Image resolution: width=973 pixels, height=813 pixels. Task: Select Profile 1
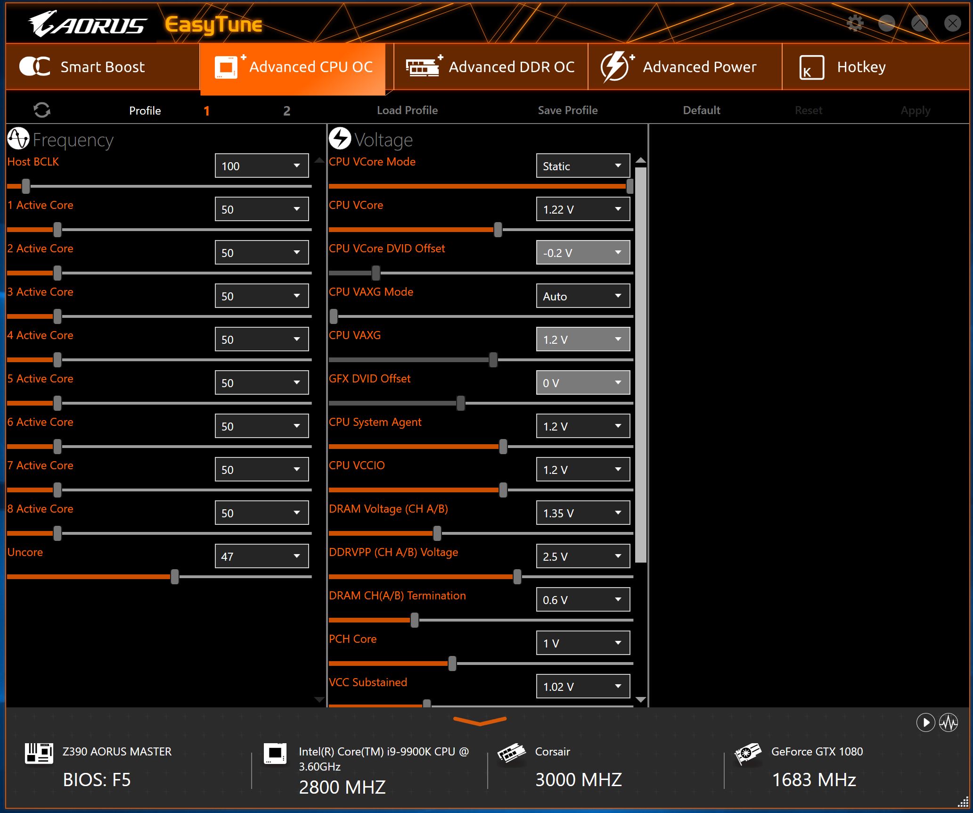tap(206, 111)
